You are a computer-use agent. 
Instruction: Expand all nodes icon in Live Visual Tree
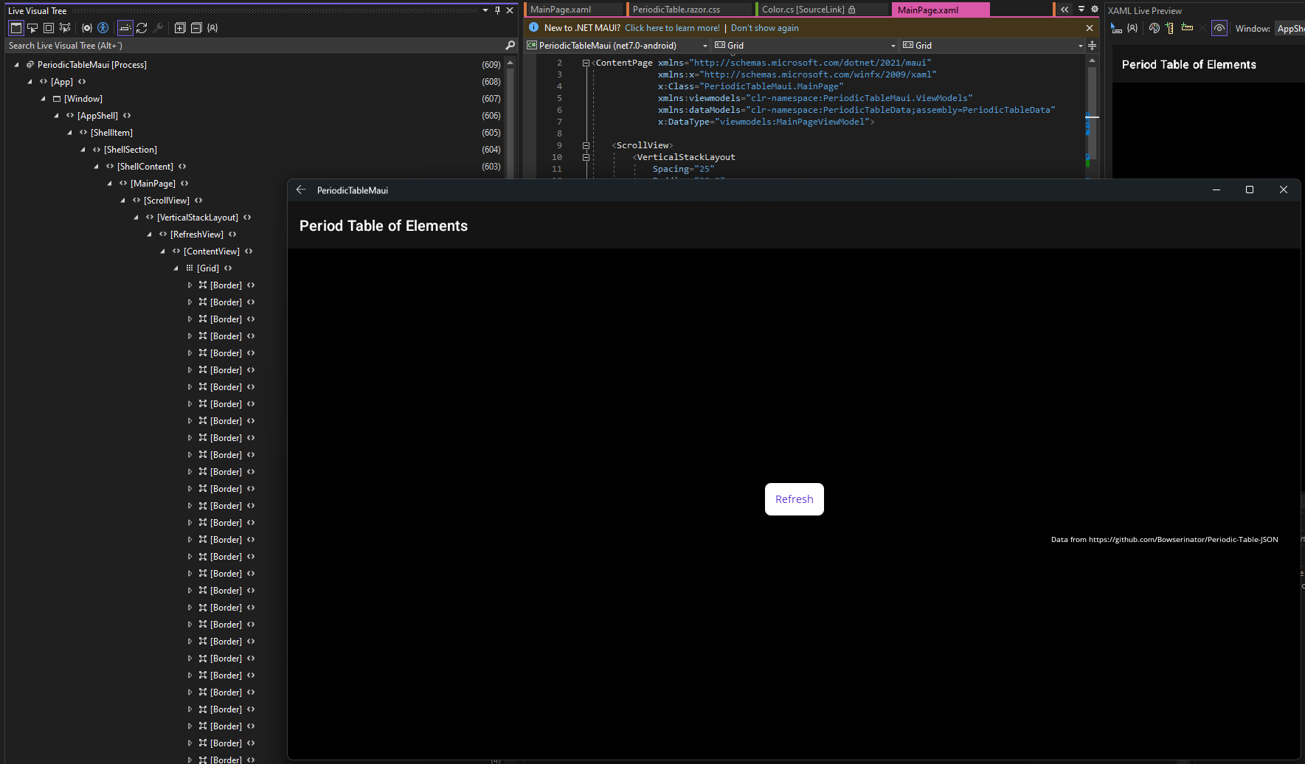point(179,27)
